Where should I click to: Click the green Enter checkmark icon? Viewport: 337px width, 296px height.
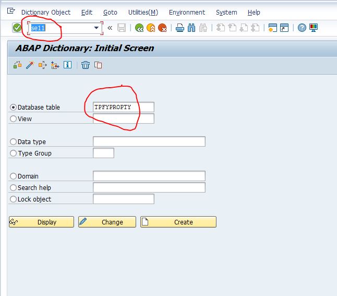(17, 28)
